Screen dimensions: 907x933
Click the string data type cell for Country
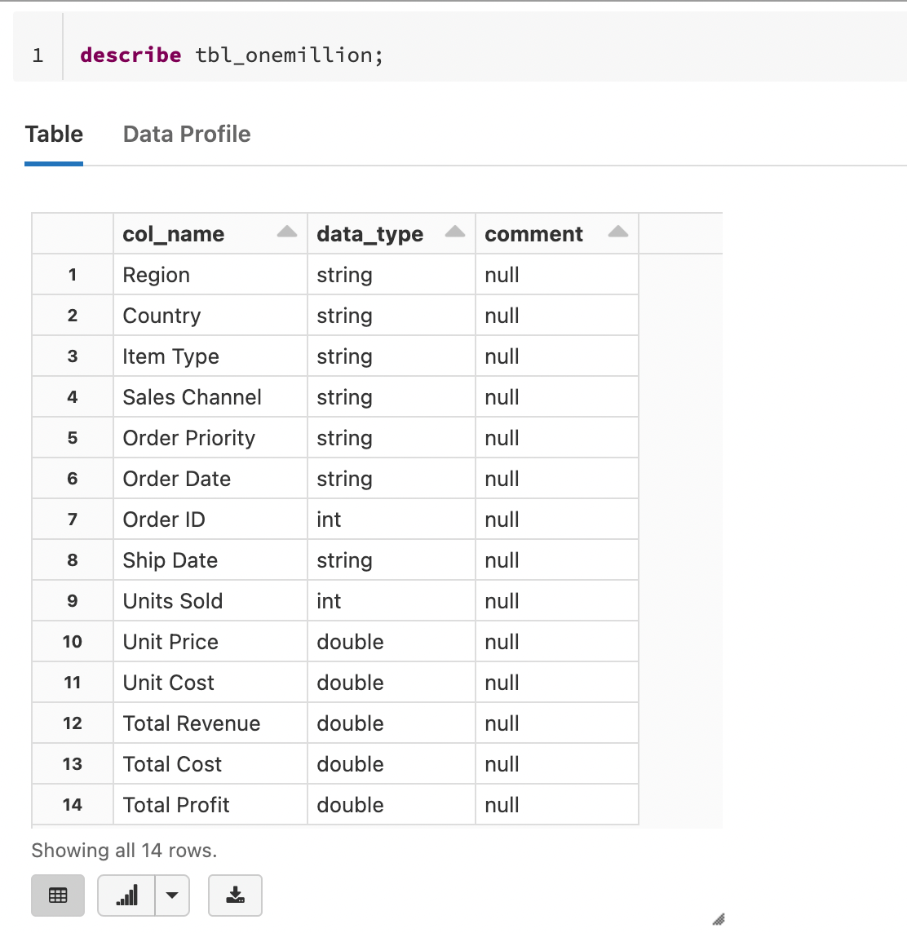tap(344, 315)
